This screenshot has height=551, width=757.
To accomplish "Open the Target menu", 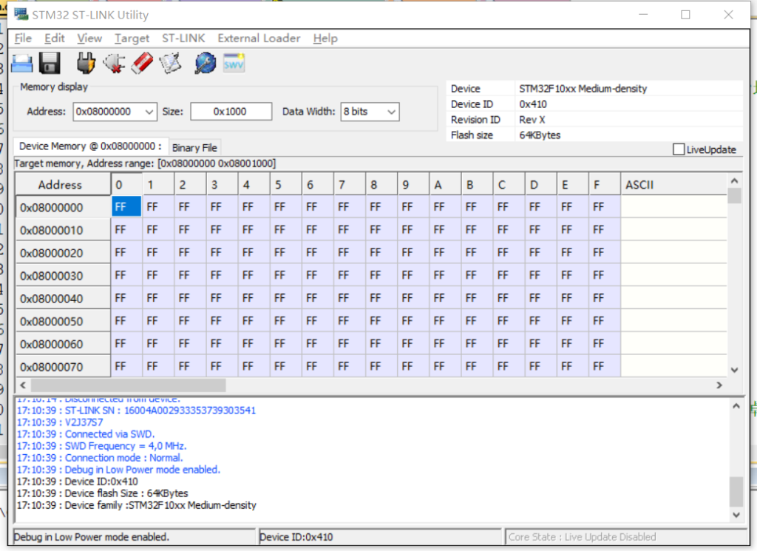I will click(132, 38).
